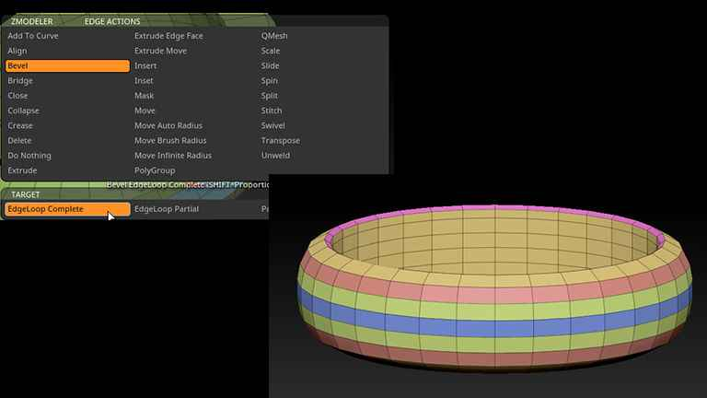Viewport: 707px width, 398px height.
Task: Choose Extrude Move action
Action: click(160, 51)
